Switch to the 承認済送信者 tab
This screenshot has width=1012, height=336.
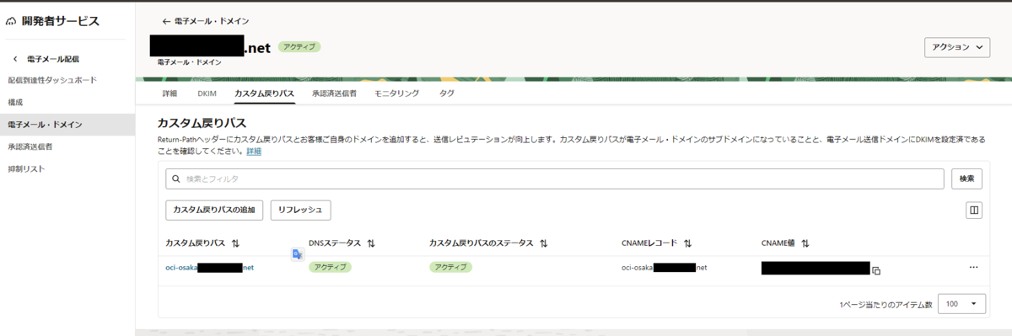pos(334,93)
